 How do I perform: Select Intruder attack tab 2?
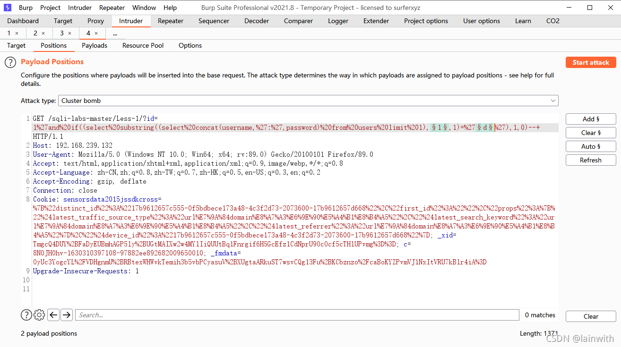pyautogui.click(x=35, y=34)
